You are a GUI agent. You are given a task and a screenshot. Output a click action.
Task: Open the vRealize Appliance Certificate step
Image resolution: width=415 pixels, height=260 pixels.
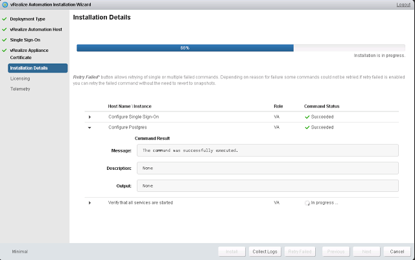click(29, 54)
